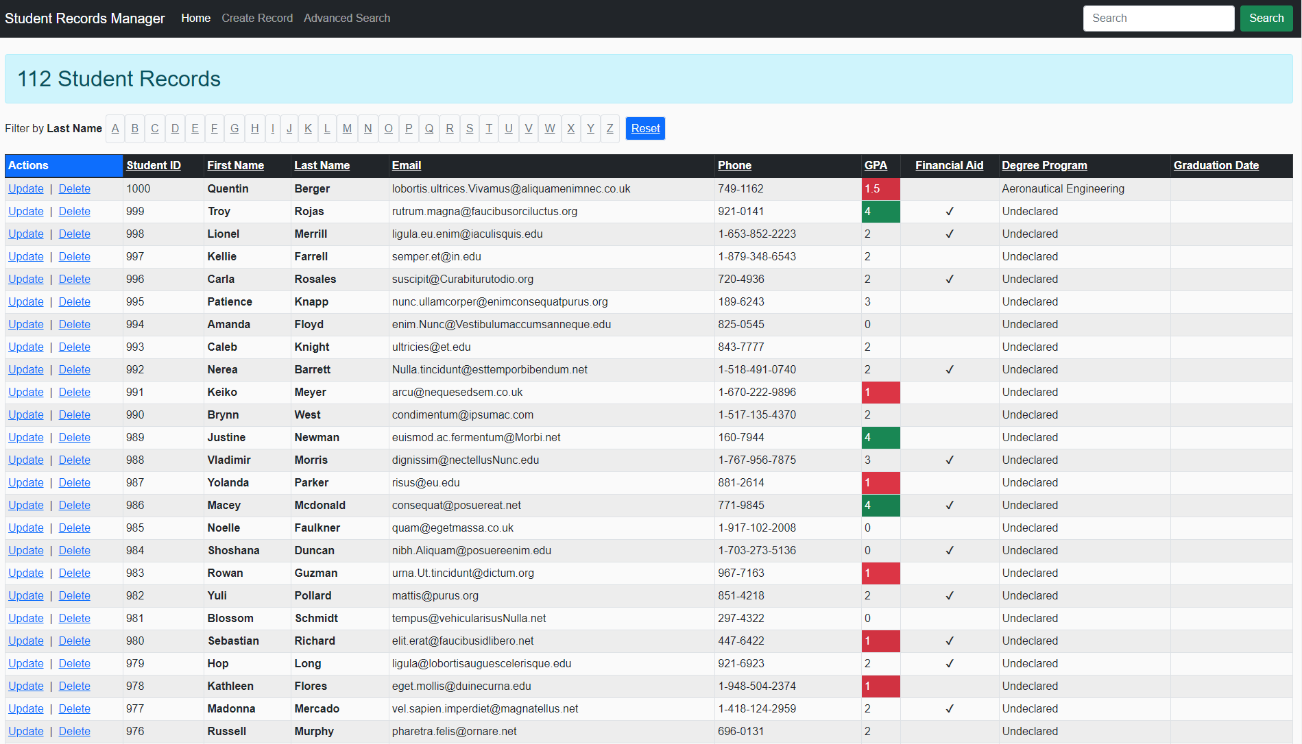Click Justine Newman's green GPA cell
The height and width of the screenshot is (744, 1302).
880,438
